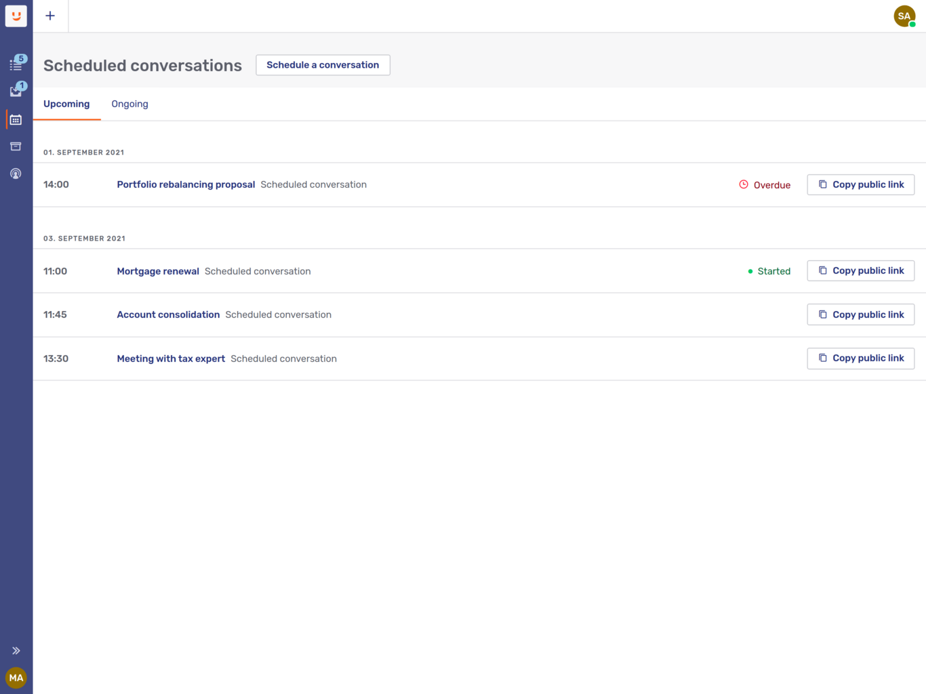Screen dimensions: 926x694
Task: Expand the sidebar with the double-chevron
Action: tap(16, 649)
